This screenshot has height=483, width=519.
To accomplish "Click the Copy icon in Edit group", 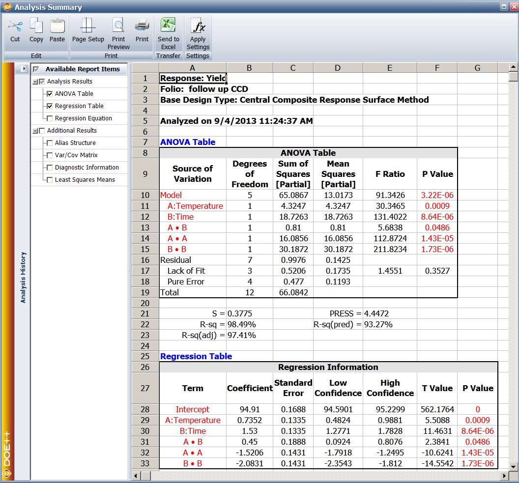I will pos(36,26).
